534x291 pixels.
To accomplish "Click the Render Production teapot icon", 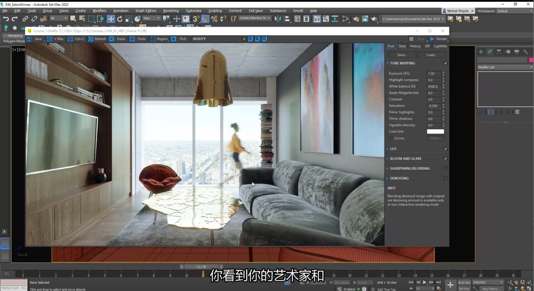I will pos(374,18).
